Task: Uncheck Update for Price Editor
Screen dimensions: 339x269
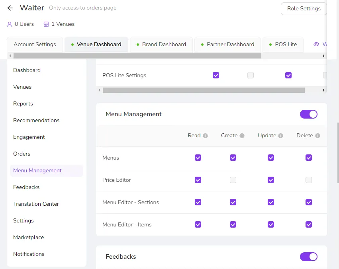Action: click(x=270, y=180)
